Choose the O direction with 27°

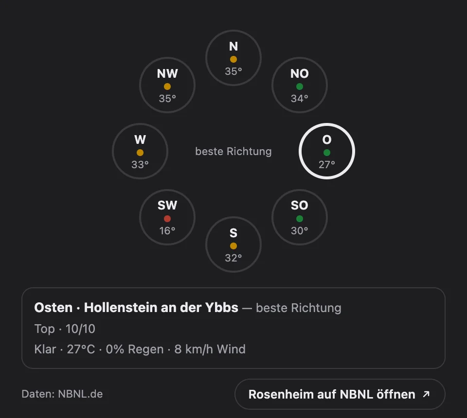click(x=327, y=151)
